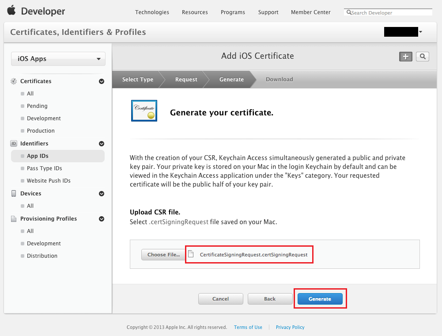Click the Certificates sidebar heading
The height and width of the screenshot is (336, 442).
pyautogui.click(x=36, y=81)
